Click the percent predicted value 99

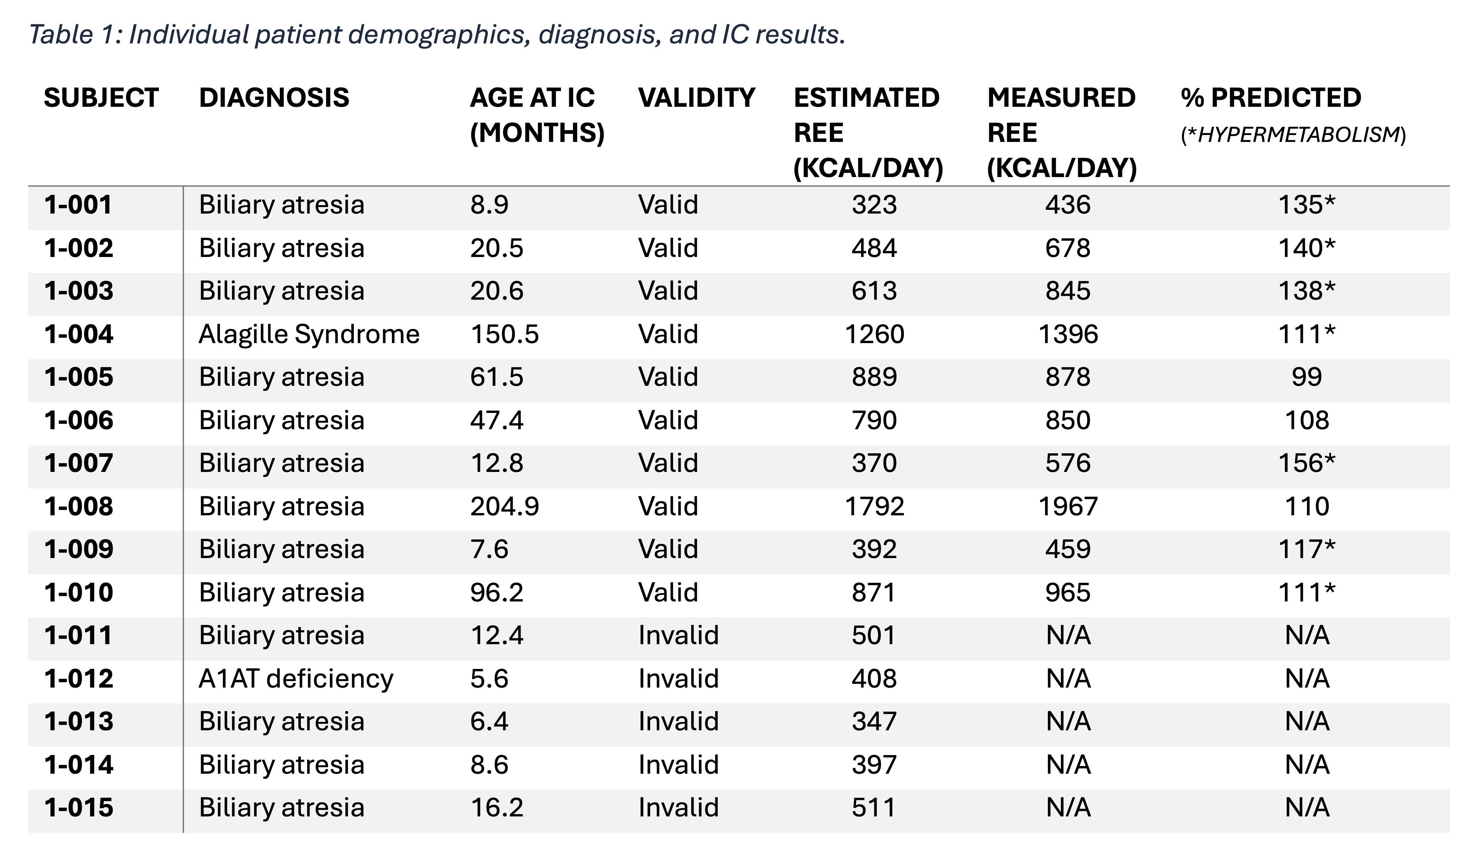point(1307,377)
